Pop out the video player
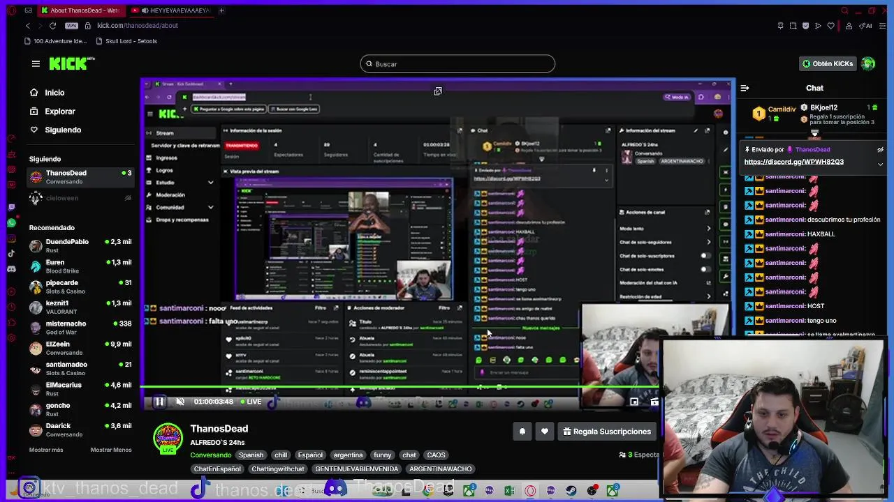This screenshot has height=502, width=894. (438, 91)
